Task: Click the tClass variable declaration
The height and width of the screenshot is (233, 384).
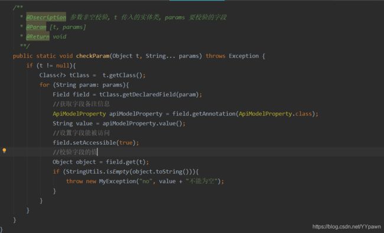Action: [x=79, y=75]
